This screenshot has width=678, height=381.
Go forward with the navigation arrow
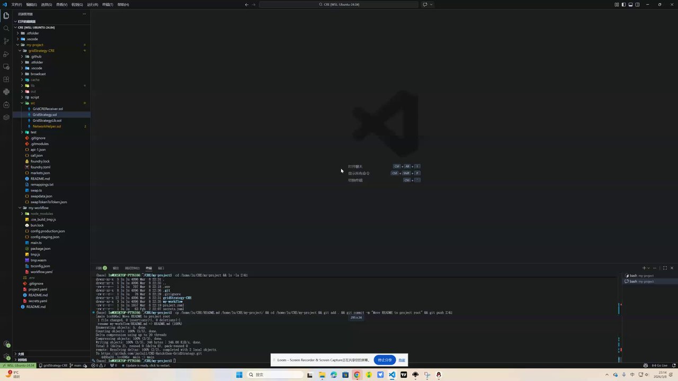[254, 4]
